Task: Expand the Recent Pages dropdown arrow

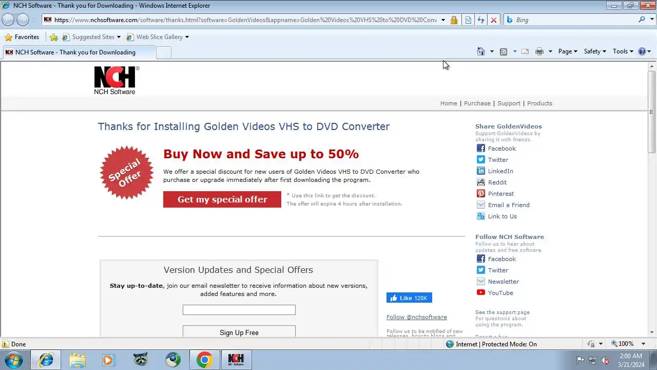Action: tap(34, 20)
